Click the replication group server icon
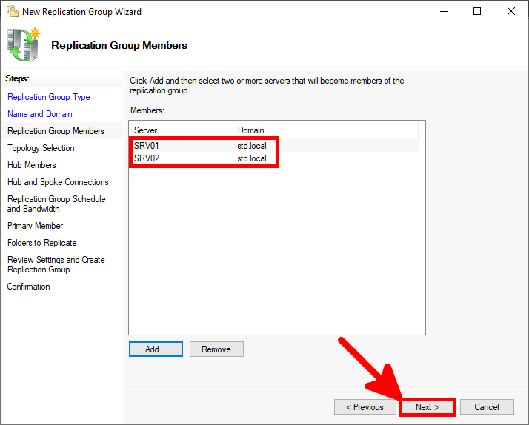Image resolution: width=529 pixels, height=425 pixels. click(23, 45)
